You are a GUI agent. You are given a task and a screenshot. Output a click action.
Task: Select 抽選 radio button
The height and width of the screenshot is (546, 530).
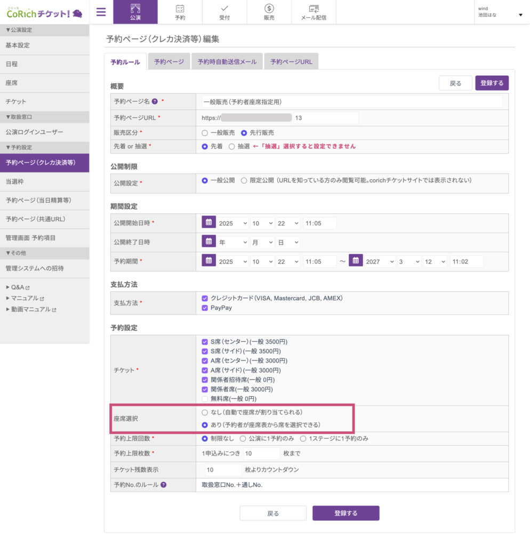coord(231,146)
